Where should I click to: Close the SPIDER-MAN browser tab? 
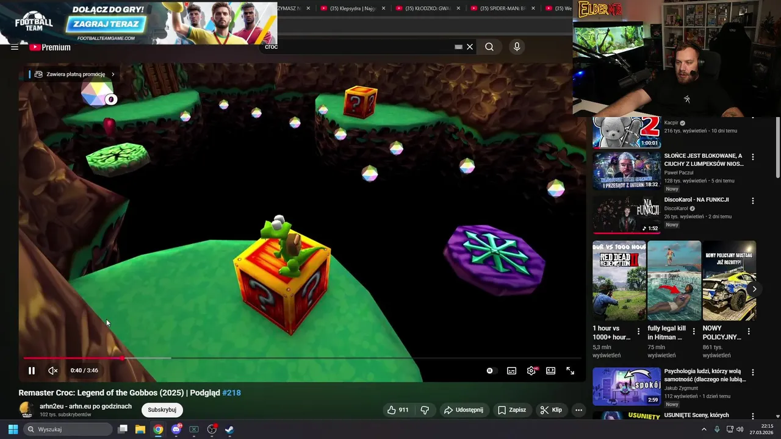[533, 9]
